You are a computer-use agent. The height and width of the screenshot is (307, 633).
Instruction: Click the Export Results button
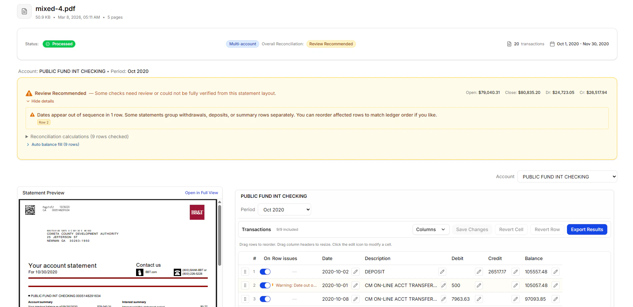tap(587, 229)
